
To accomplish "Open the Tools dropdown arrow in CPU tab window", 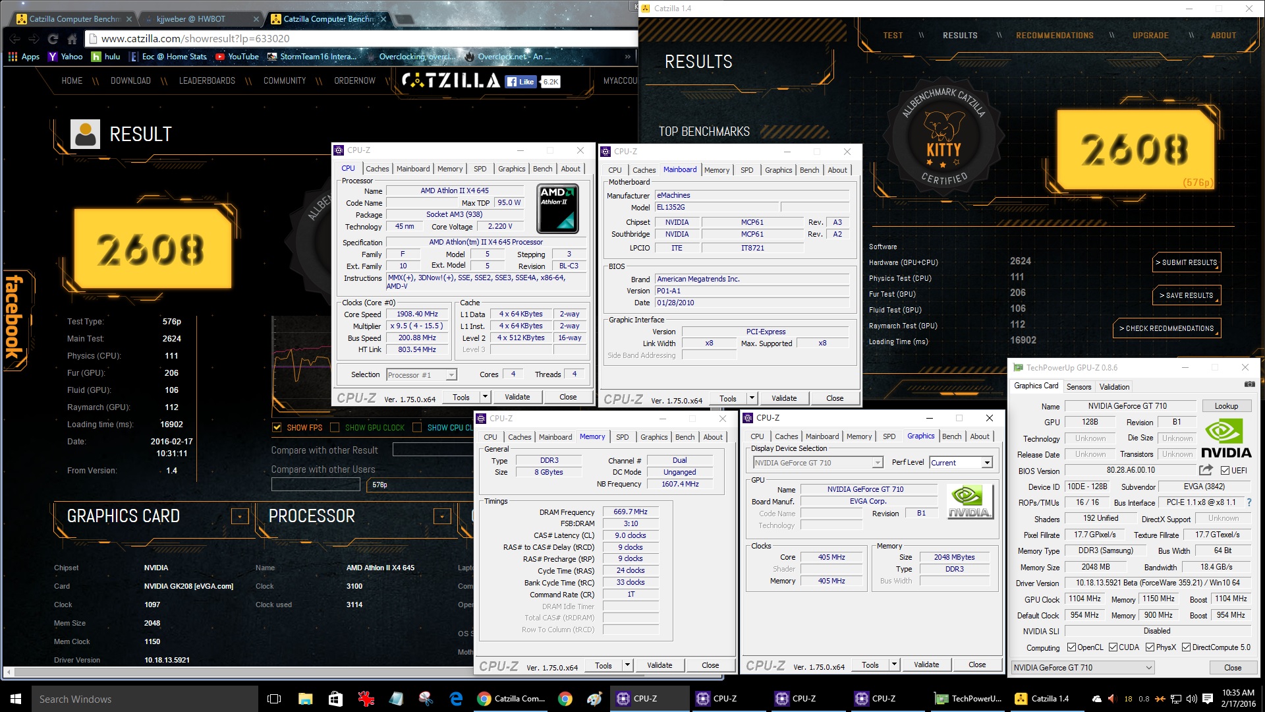I will 485,397.
